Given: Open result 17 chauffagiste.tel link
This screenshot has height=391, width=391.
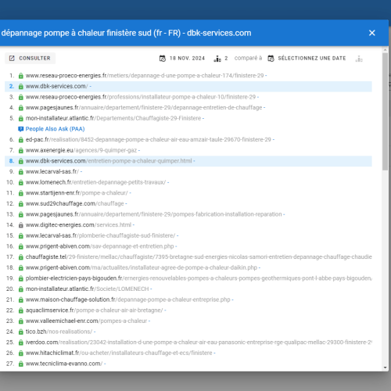Looking at the screenshot, I should pos(199,257).
